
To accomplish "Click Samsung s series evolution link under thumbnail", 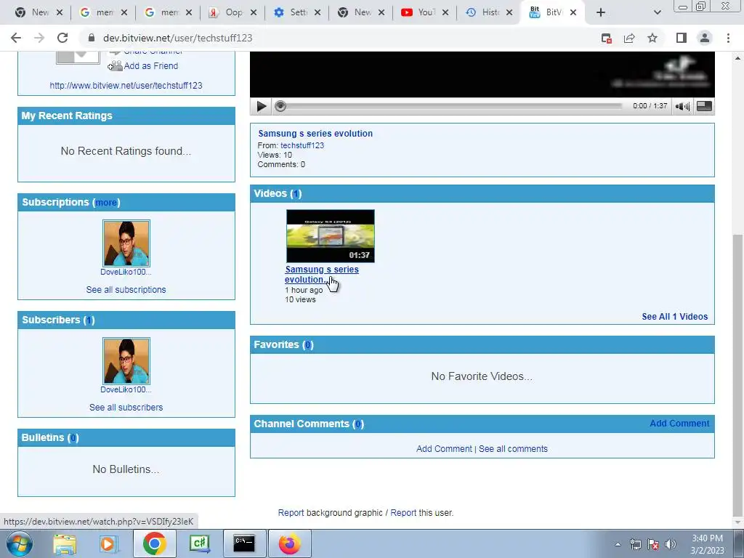I will pos(322,274).
